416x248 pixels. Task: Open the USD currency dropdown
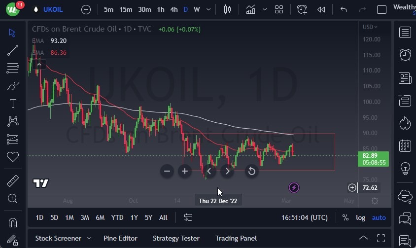pyautogui.click(x=370, y=27)
